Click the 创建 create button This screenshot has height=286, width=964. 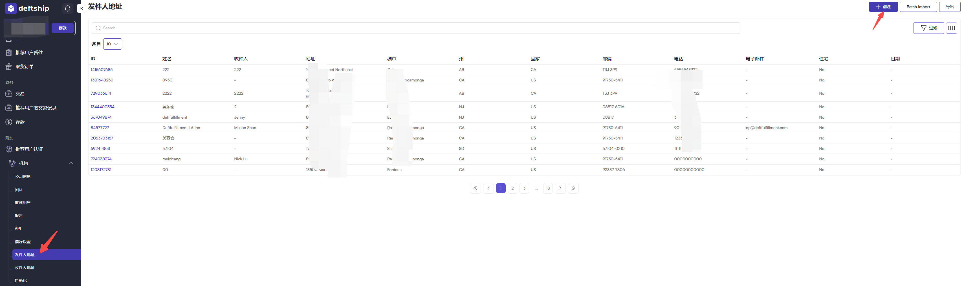click(883, 7)
